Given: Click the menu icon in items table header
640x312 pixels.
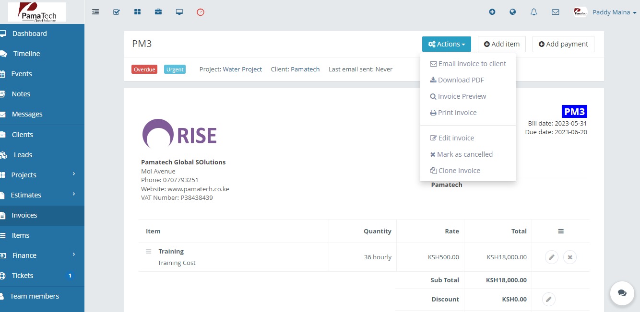Looking at the screenshot, I should [x=561, y=231].
